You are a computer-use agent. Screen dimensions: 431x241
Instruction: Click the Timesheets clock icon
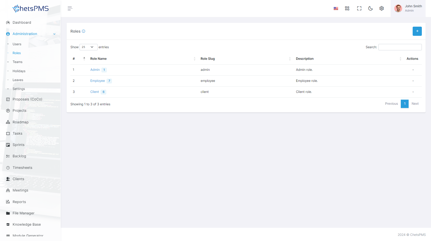[8, 168]
